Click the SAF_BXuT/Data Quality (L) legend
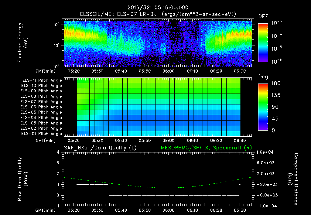This screenshot has width=311, height=215. pyautogui.click(x=100, y=148)
